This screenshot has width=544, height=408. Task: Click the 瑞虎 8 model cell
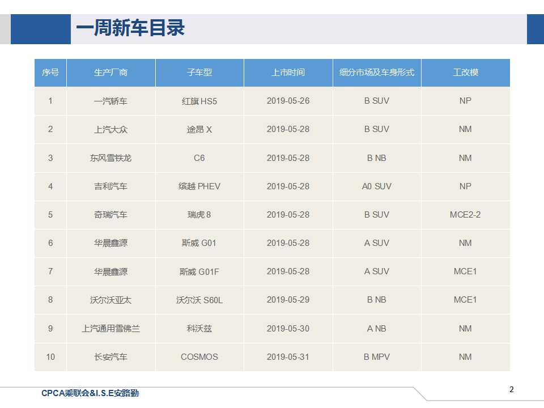(199, 215)
